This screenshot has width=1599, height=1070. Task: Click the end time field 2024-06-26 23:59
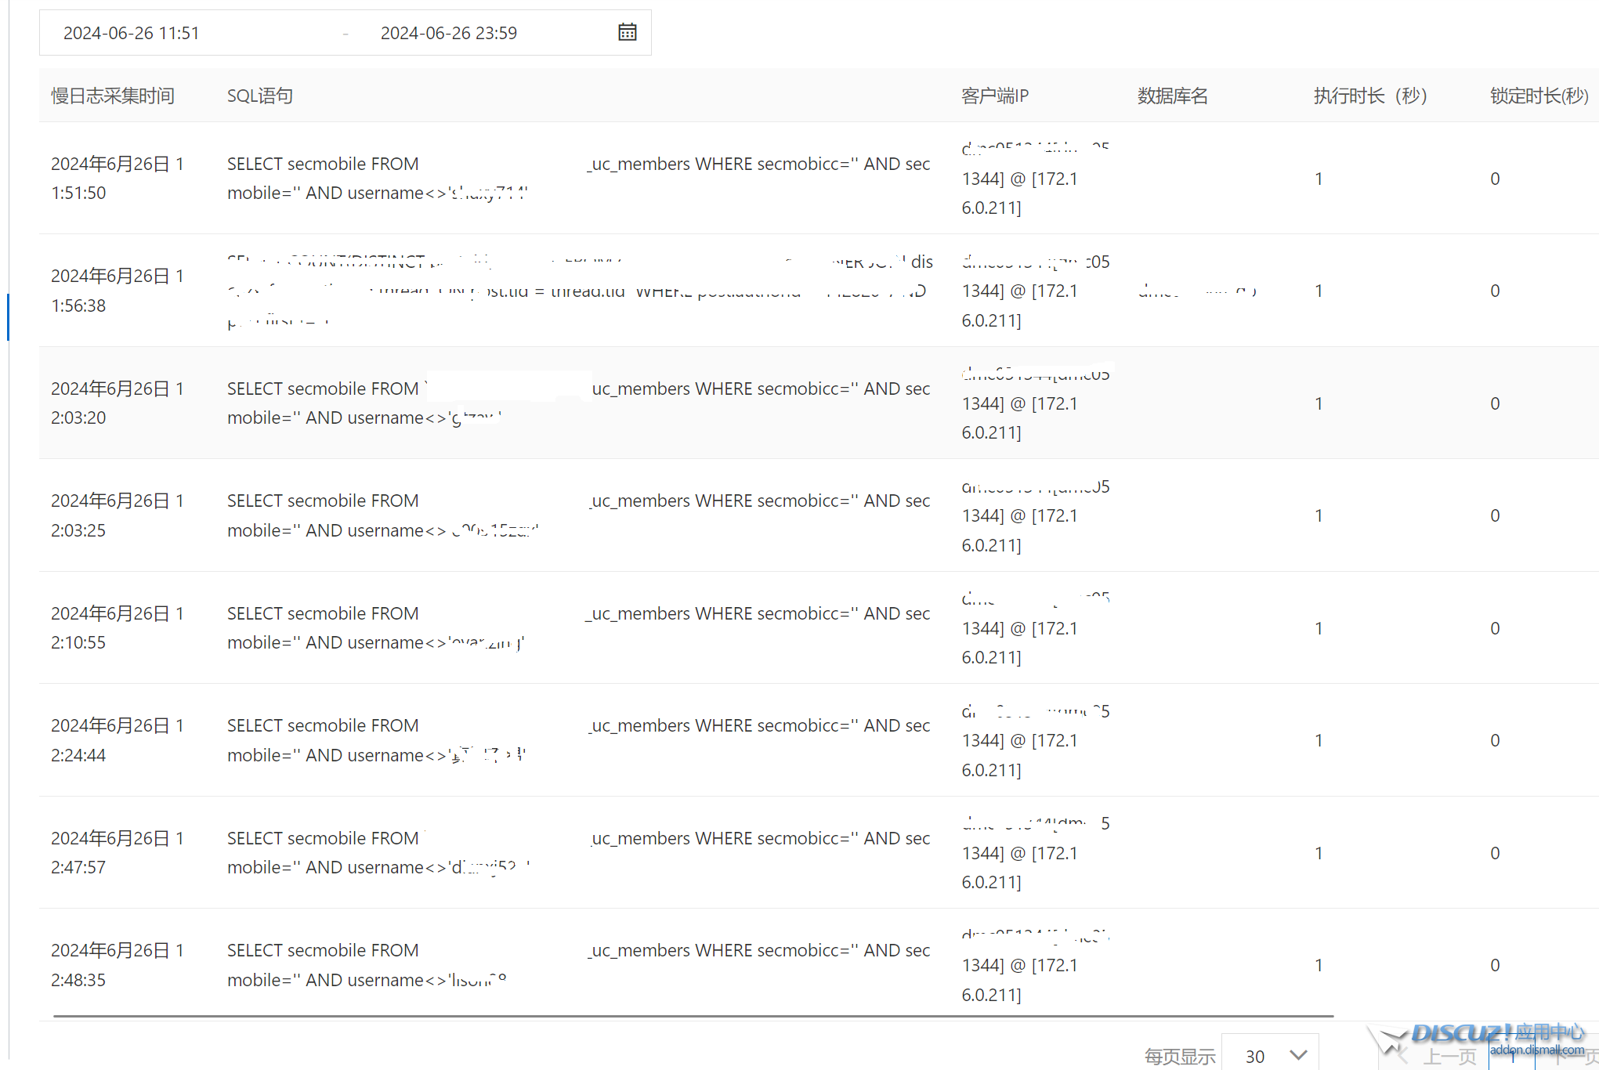pyautogui.click(x=448, y=33)
